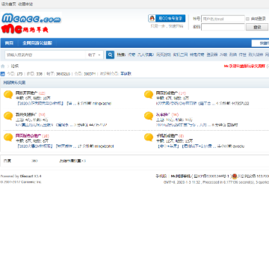Viewport: 269px width, 269px height.
Task: Click the Discuz! link in footer
Action: [26, 176]
